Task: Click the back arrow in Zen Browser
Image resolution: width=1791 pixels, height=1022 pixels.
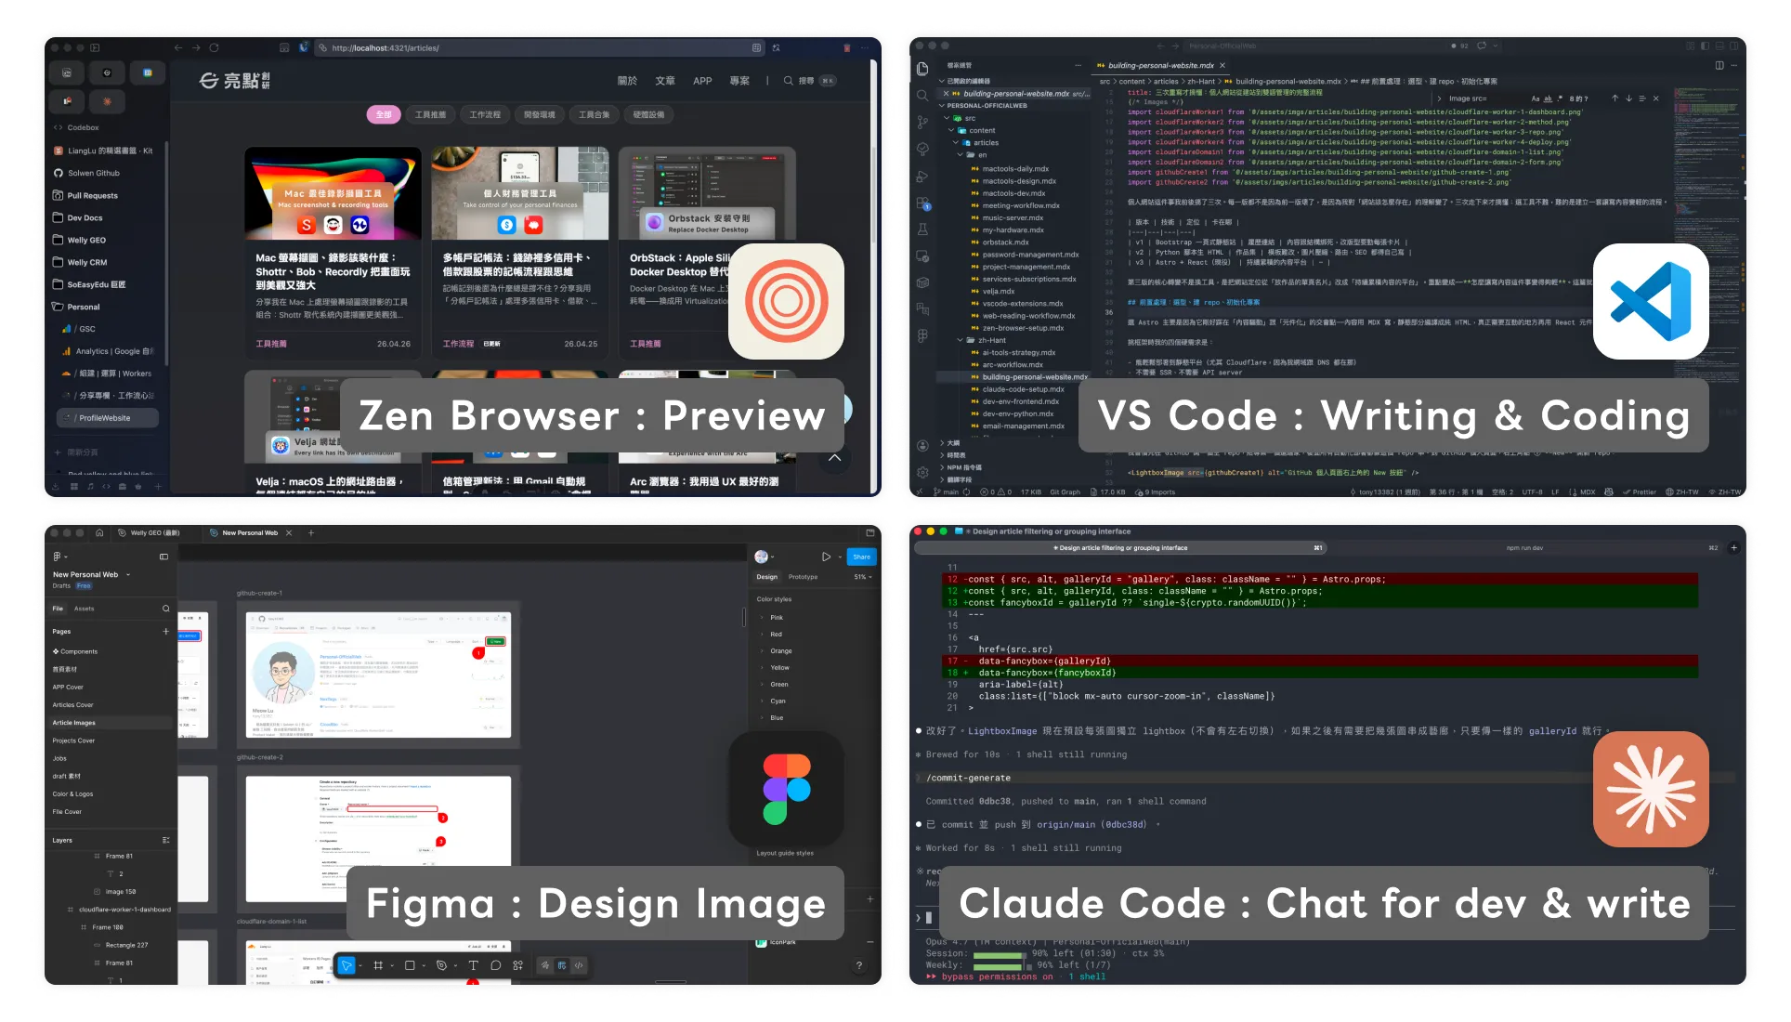Action: pyautogui.click(x=178, y=47)
